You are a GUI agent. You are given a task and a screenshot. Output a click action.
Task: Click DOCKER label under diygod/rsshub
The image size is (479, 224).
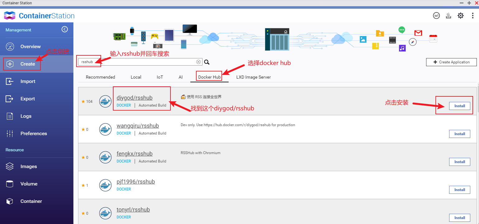(x=124, y=105)
